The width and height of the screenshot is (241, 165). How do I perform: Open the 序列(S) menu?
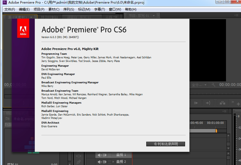click(69, 9)
